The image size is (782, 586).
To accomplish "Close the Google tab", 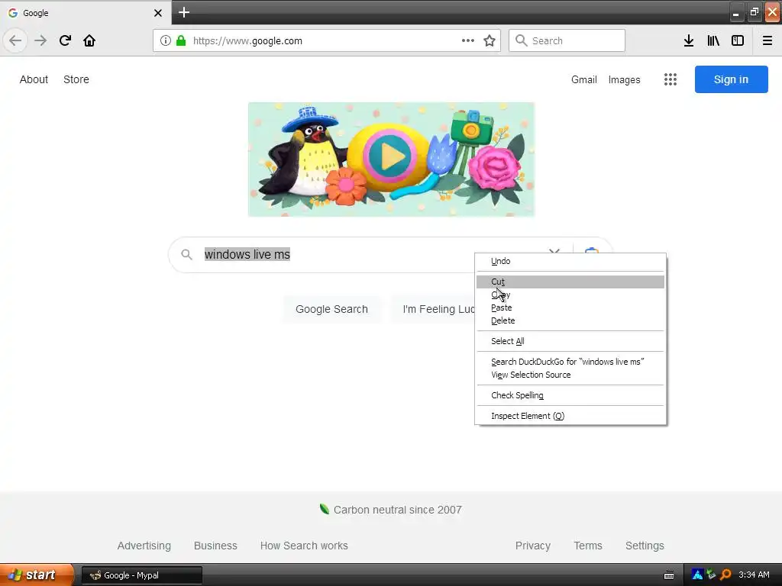I will click(x=158, y=13).
